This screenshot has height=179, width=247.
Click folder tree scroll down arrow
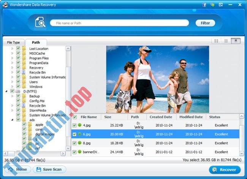pos(68,148)
